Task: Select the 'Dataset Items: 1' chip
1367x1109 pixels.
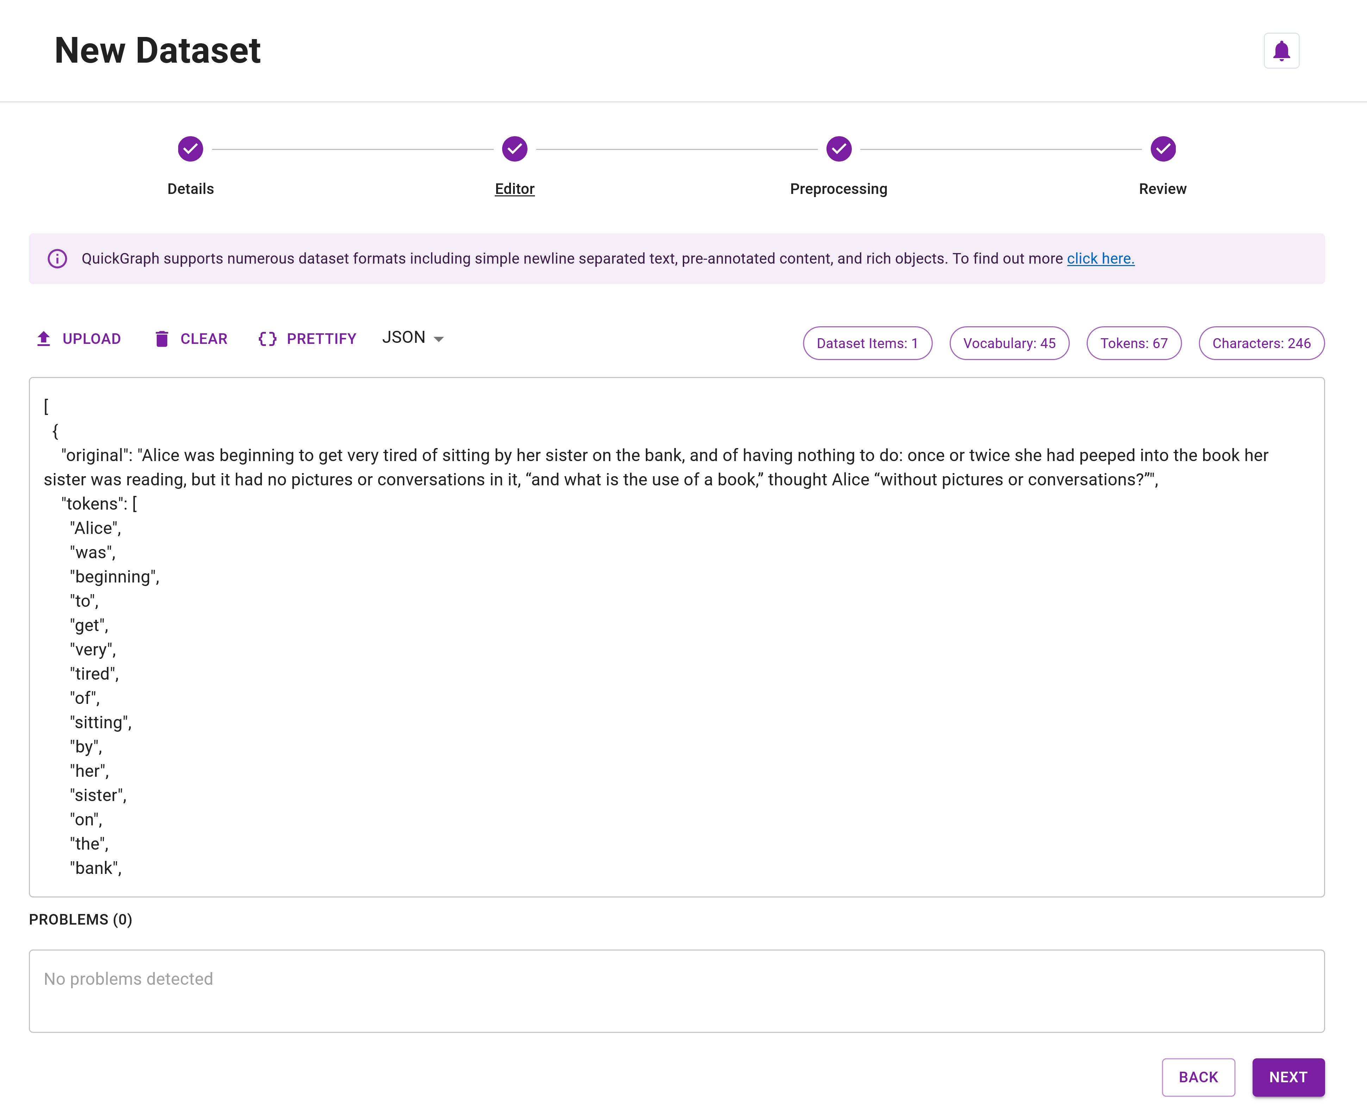Action: click(867, 343)
